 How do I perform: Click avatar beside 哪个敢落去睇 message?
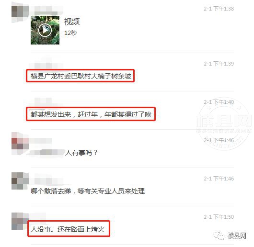[x=20, y=181]
